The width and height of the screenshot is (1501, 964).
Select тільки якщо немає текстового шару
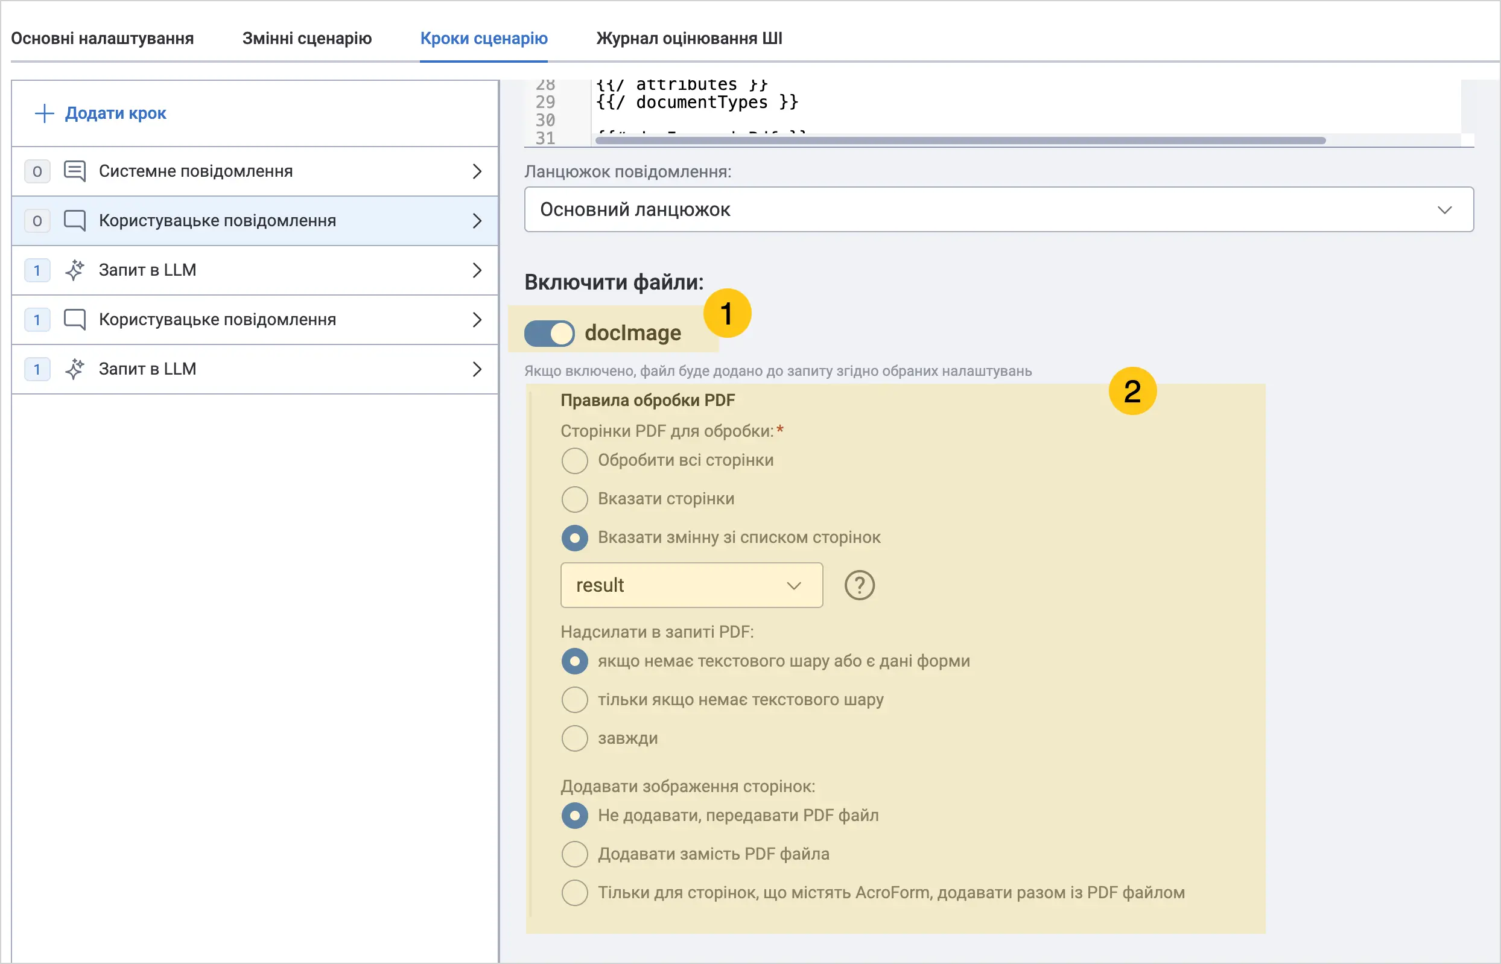click(x=574, y=700)
